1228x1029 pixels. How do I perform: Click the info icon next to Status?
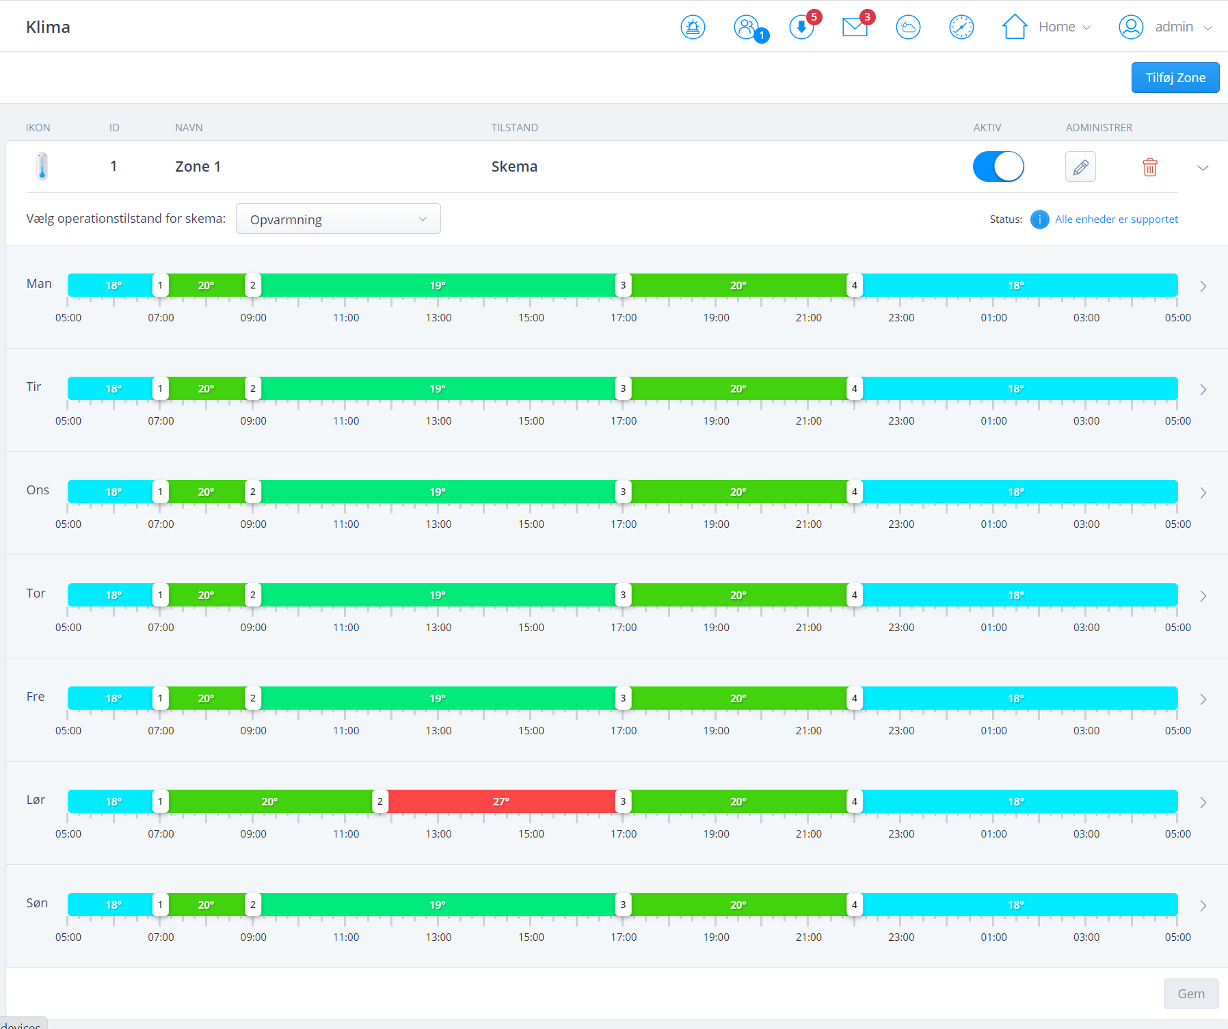pos(1039,219)
